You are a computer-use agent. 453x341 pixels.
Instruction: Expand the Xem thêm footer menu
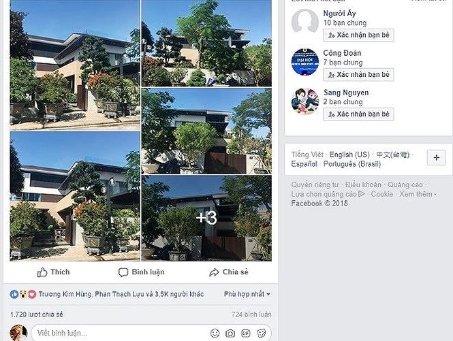(x=418, y=194)
